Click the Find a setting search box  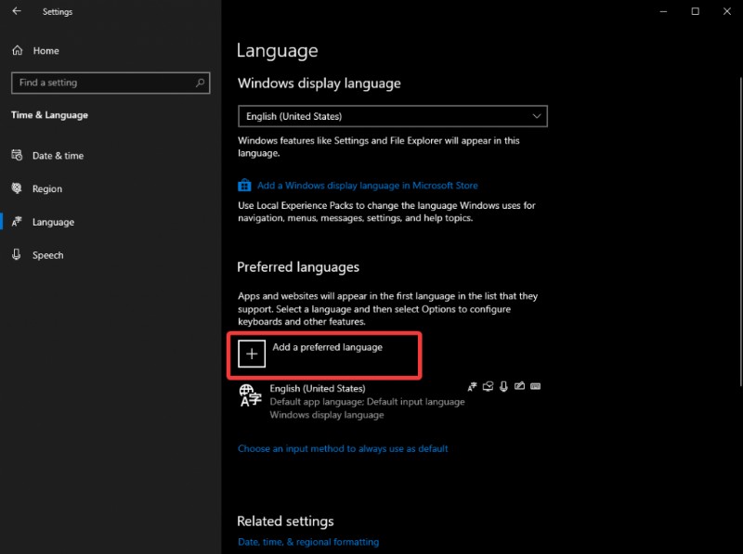click(x=102, y=83)
